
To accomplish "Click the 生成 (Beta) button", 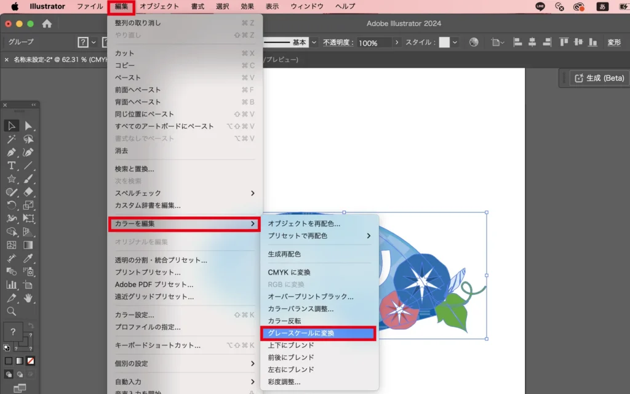I will tap(598, 78).
